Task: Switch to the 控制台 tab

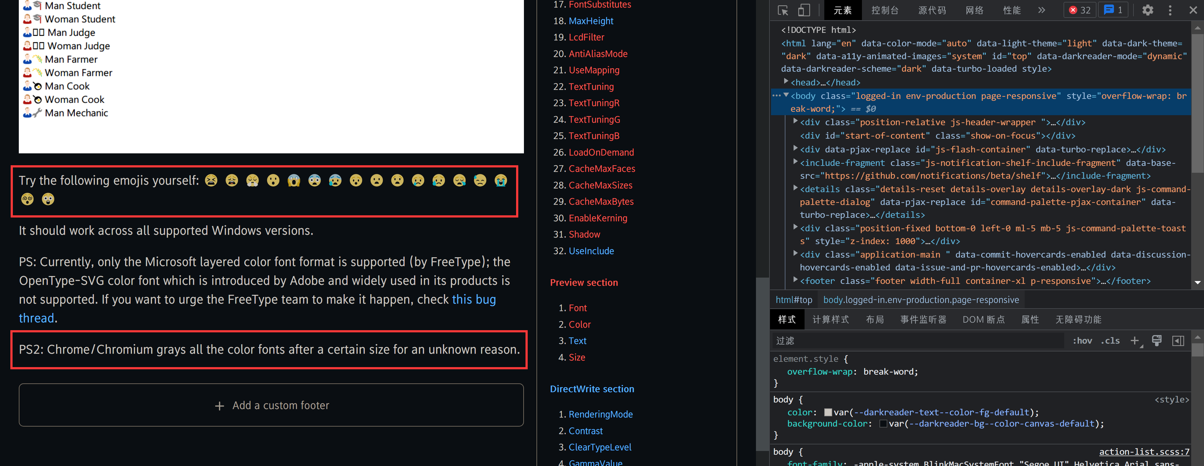Action: [885, 10]
